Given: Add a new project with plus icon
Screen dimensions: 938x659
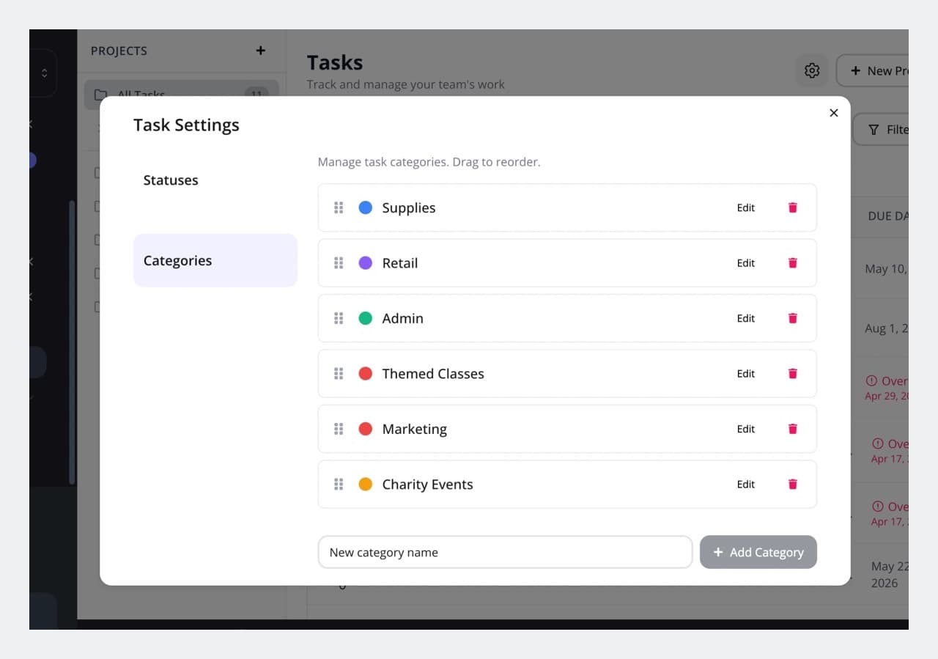Looking at the screenshot, I should [x=260, y=51].
